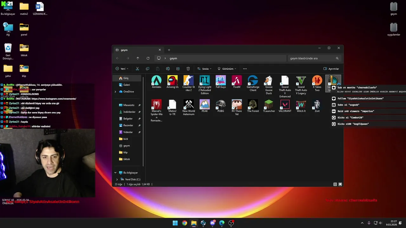406x228 pixels.
Task: Click the Share toolbar icon
Action: [x=178, y=69]
